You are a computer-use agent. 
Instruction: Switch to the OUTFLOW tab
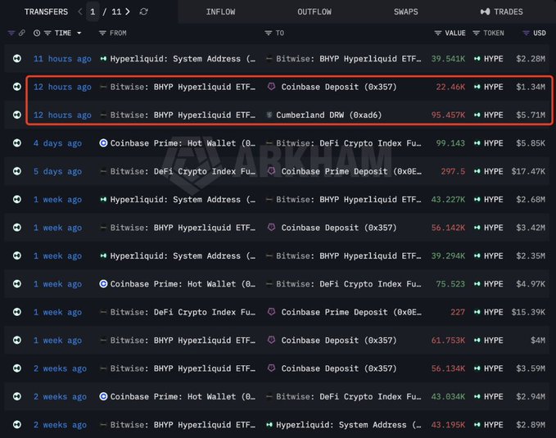314,11
